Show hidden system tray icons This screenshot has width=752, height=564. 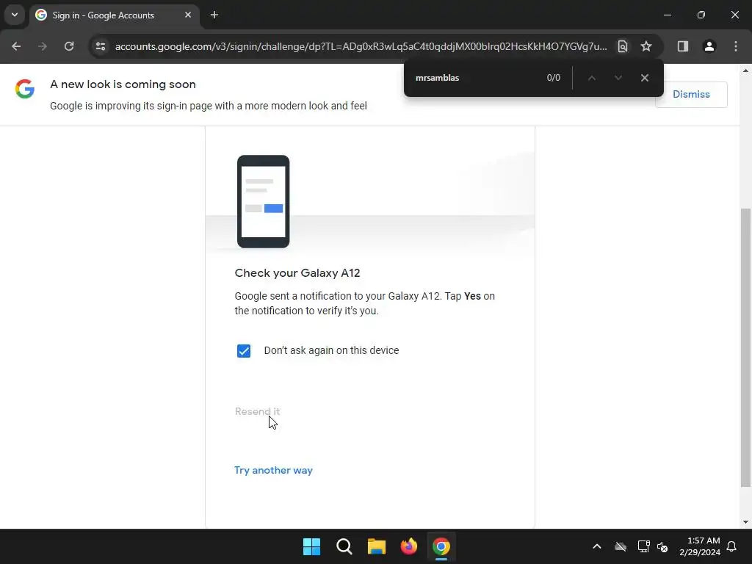(x=597, y=546)
